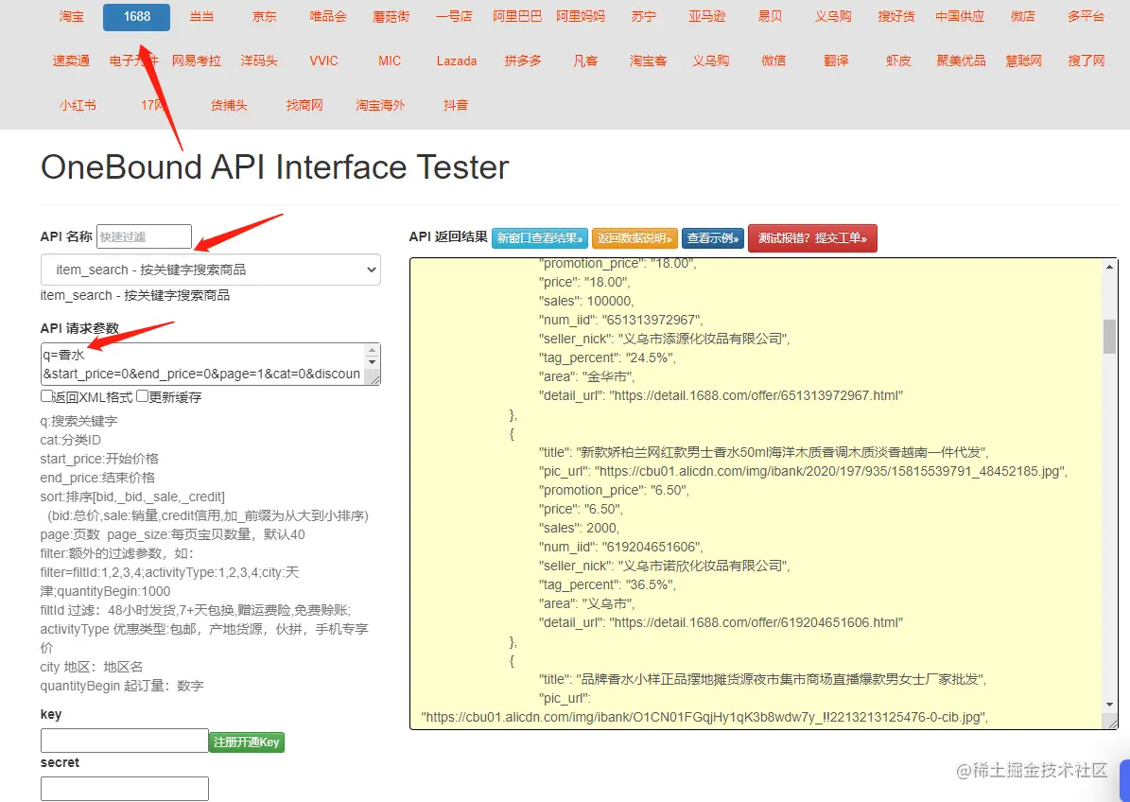The image size is (1130, 802).
Task: Open the 多平台 tab
Action: tap(1087, 17)
